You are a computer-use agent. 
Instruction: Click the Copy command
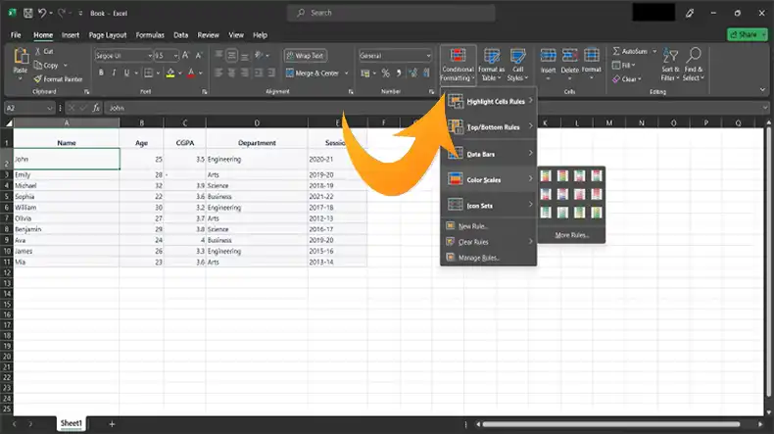point(46,66)
